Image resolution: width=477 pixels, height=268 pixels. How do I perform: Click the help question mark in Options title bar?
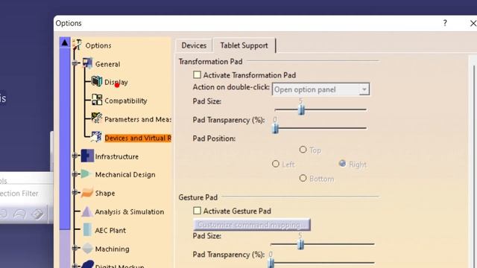[x=445, y=23]
